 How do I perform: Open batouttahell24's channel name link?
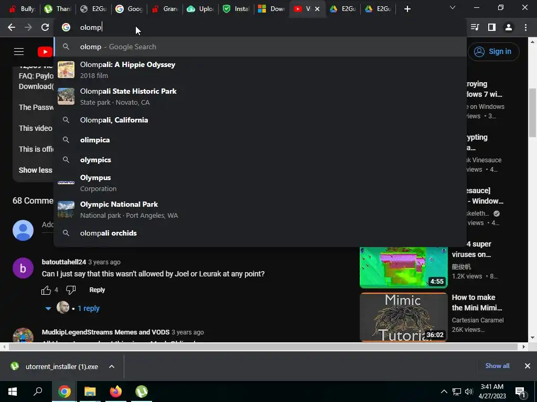pyautogui.click(x=63, y=262)
